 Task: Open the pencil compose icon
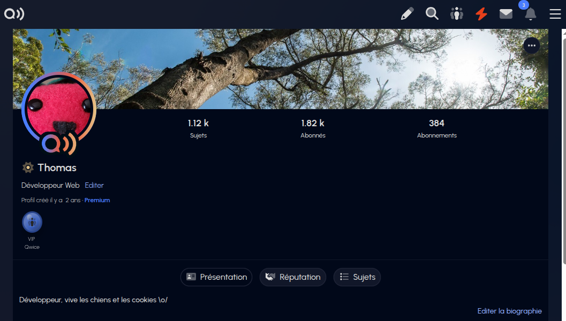click(x=407, y=14)
